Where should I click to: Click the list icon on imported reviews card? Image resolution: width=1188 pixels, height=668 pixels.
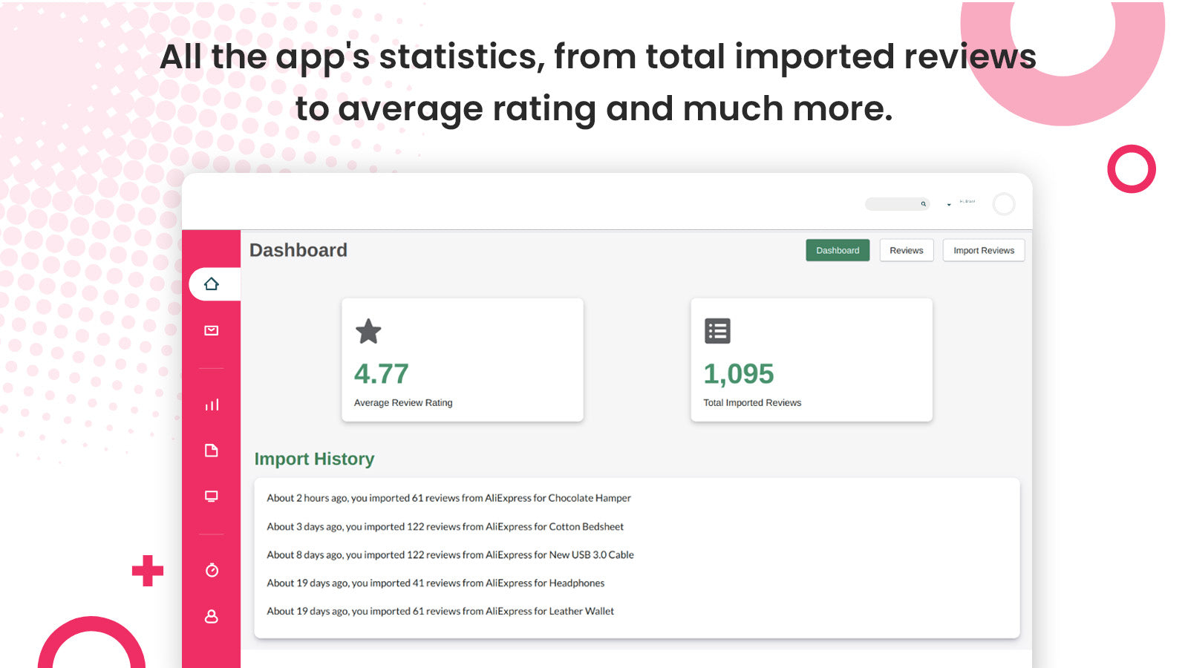point(717,331)
